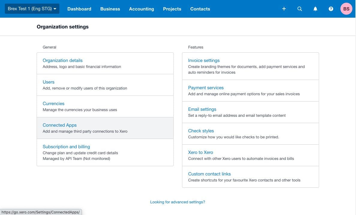Screen dimensions: 356x215
Task: Click Looking for advanced settings link
Action: [178, 202]
